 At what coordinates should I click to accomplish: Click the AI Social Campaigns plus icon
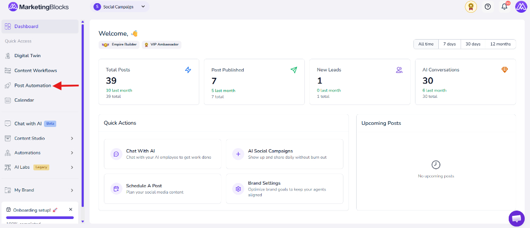coord(238,154)
